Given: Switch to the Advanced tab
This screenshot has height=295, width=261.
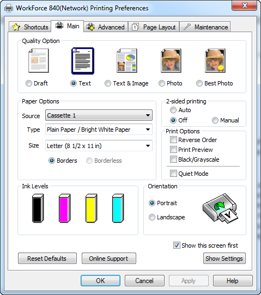Looking at the screenshot, I should (106, 27).
